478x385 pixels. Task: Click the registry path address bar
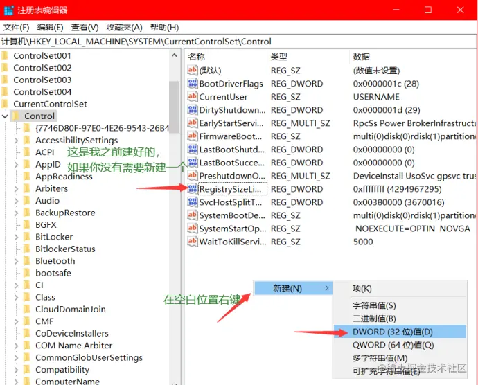(238, 42)
